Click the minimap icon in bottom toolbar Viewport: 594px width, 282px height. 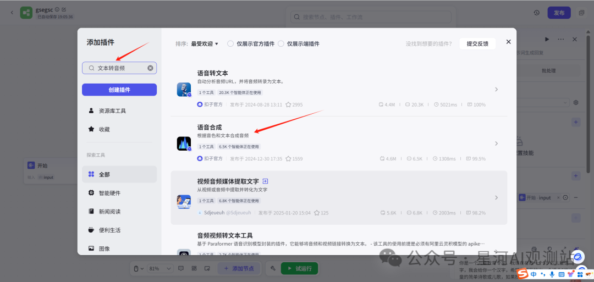207,268
